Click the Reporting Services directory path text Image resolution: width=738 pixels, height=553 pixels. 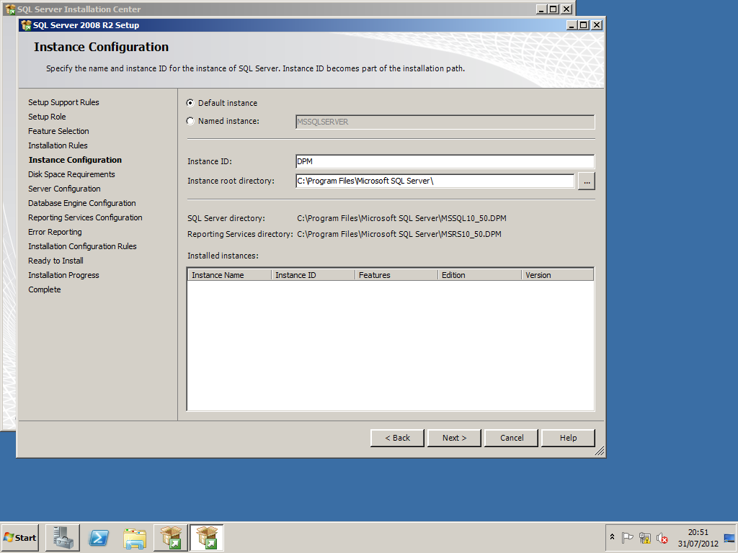399,234
